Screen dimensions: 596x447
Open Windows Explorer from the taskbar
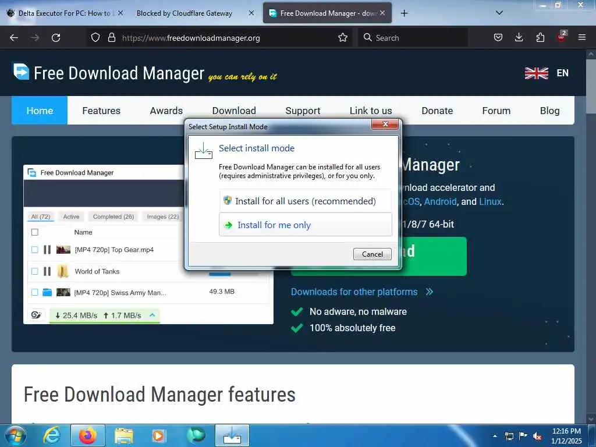click(x=124, y=435)
